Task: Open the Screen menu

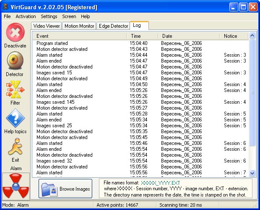Action: click(x=69, y=16)
